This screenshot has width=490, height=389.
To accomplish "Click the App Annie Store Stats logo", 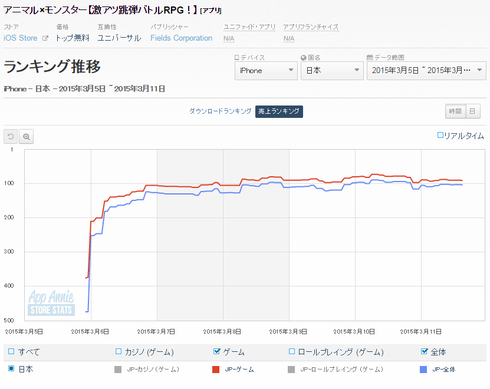I will point(51,303).
